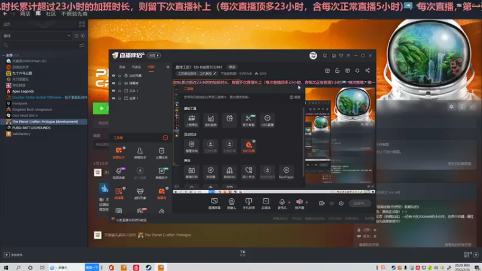
Task: Open the scissors clip tool
Action: tap(248, 121)
